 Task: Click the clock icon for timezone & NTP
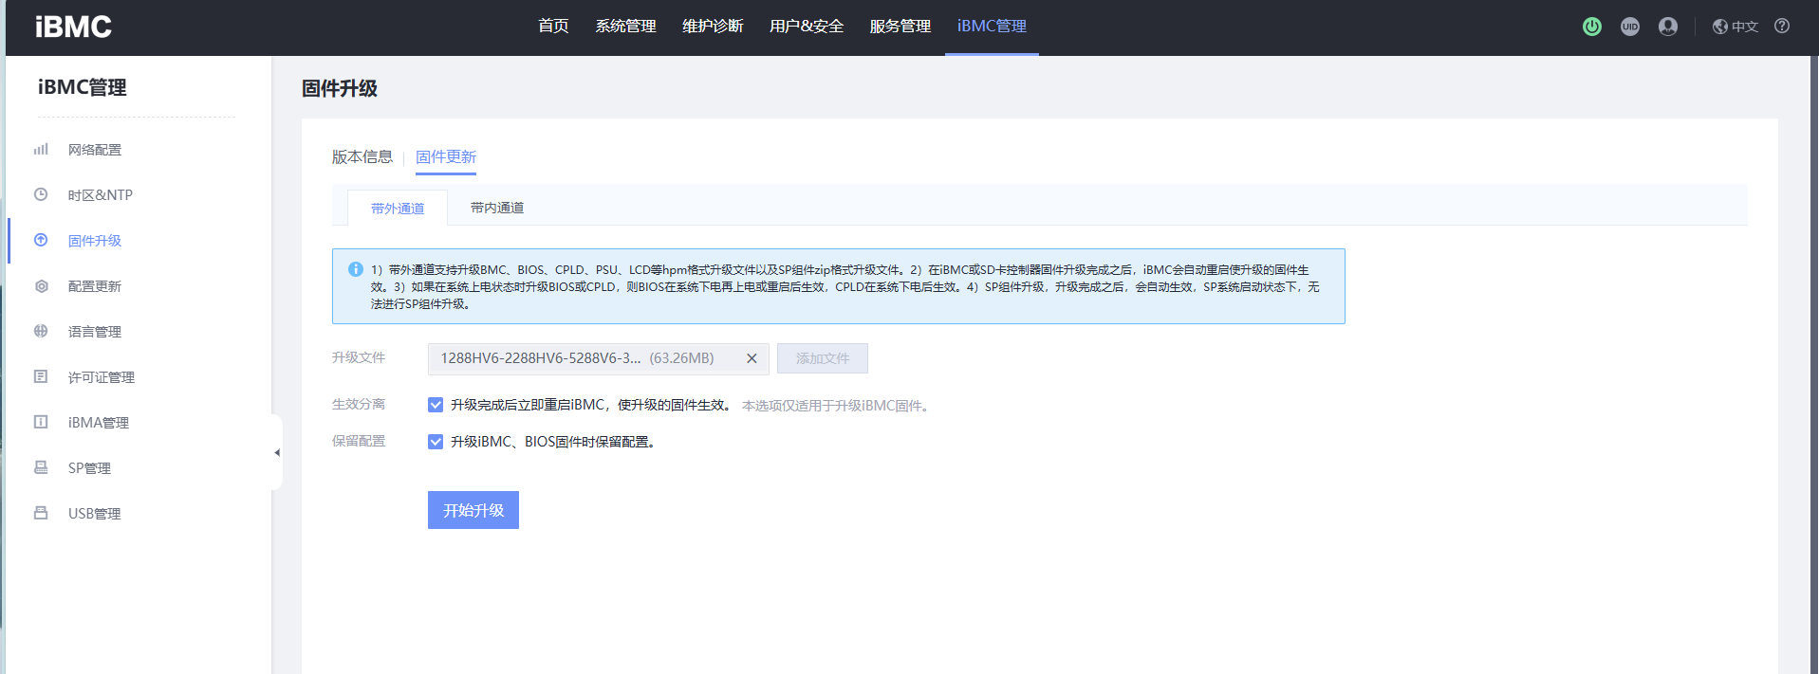tap(41, 195)
